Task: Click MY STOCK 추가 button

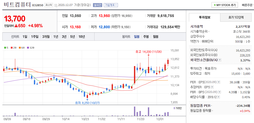Action: click(x=225, y=5)
